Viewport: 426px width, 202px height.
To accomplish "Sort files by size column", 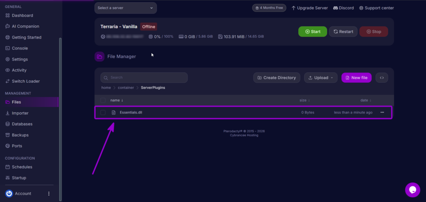I will point(305,100).
